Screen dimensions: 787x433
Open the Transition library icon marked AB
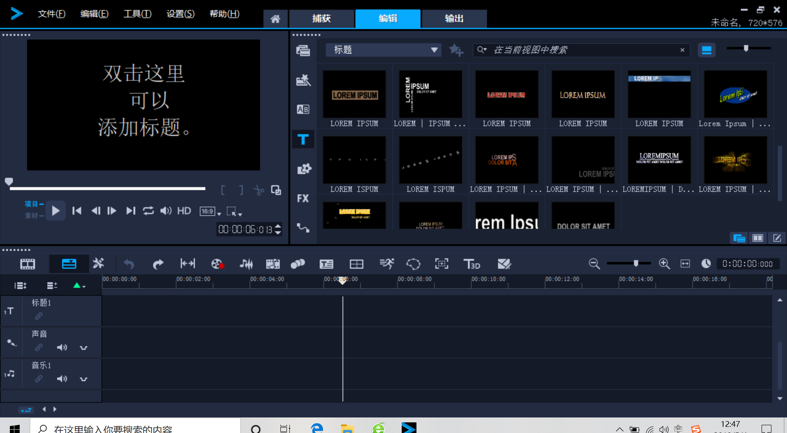pyautogui.click(x=303, y=109)
